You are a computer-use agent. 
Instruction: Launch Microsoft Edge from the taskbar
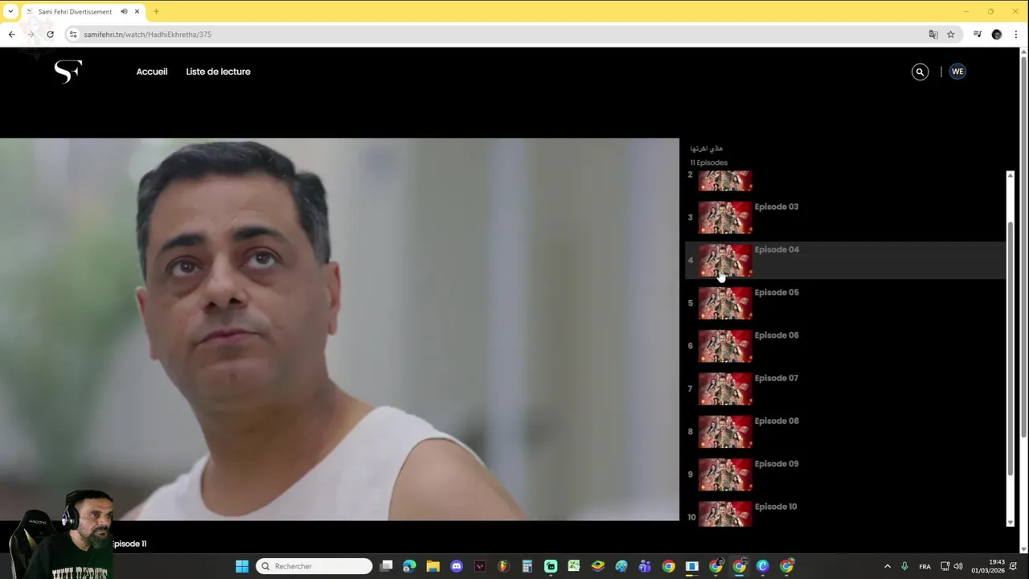[410, 566]
